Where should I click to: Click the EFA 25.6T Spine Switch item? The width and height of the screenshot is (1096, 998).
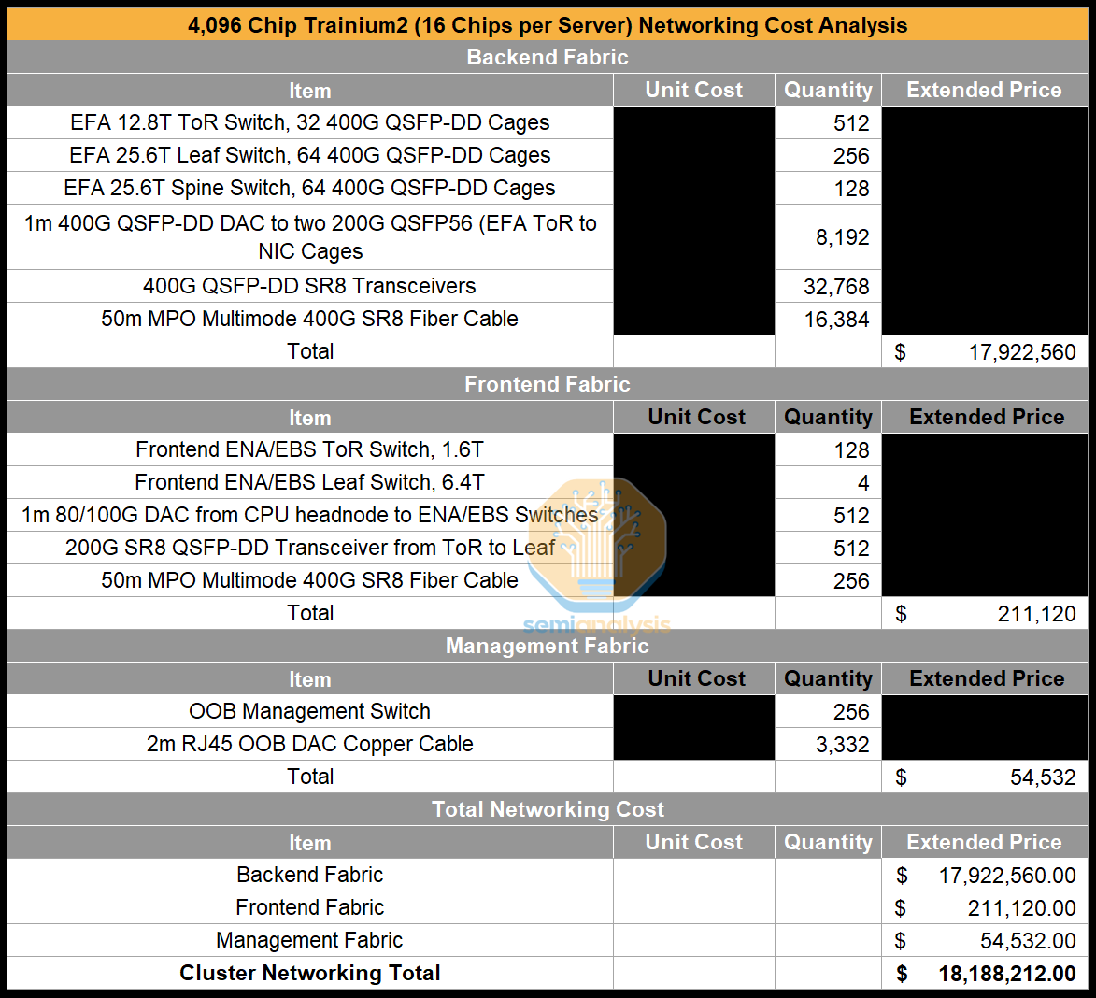coord(309,189)
